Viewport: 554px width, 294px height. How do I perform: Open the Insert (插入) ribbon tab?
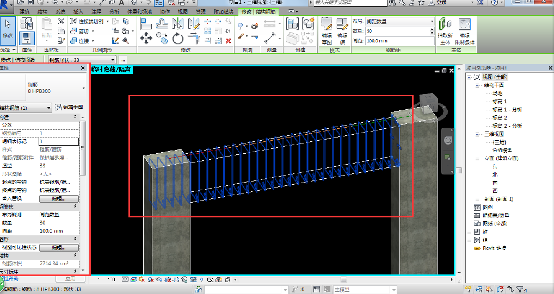click(78, 11)
